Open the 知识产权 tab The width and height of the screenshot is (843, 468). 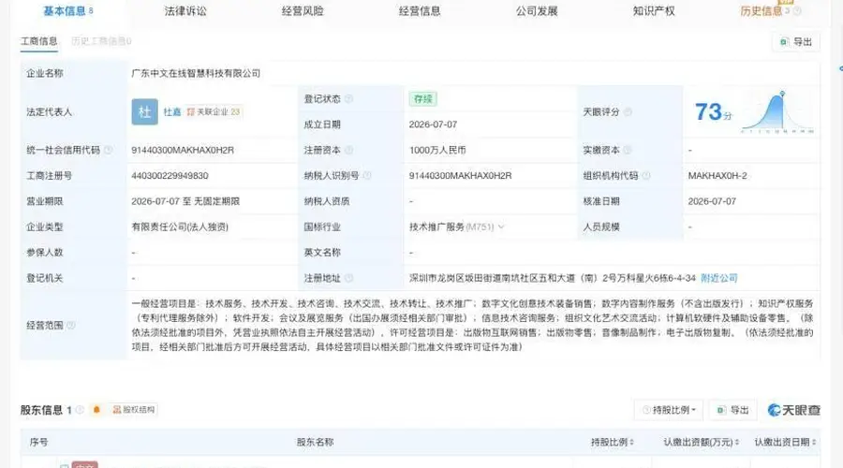[654, 10]
